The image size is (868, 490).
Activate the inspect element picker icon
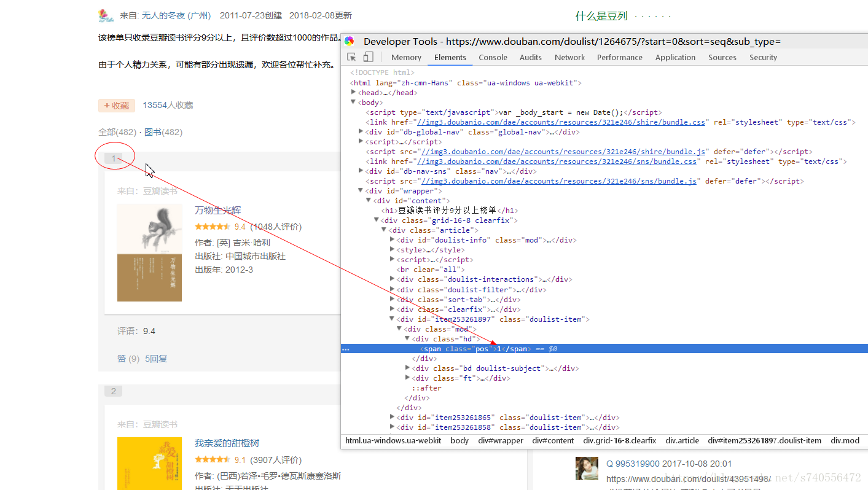click(351, 57)
